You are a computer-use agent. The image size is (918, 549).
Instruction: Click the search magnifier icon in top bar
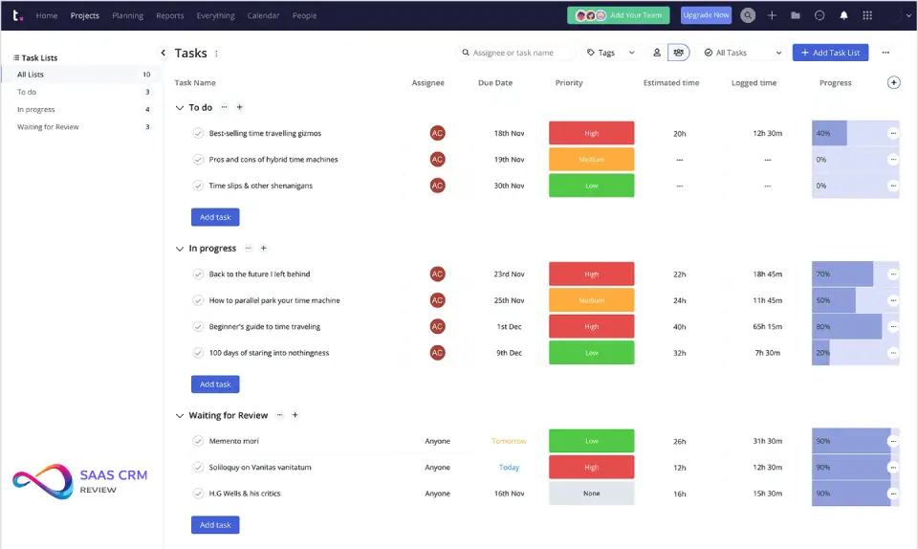(x=748, y=15)
